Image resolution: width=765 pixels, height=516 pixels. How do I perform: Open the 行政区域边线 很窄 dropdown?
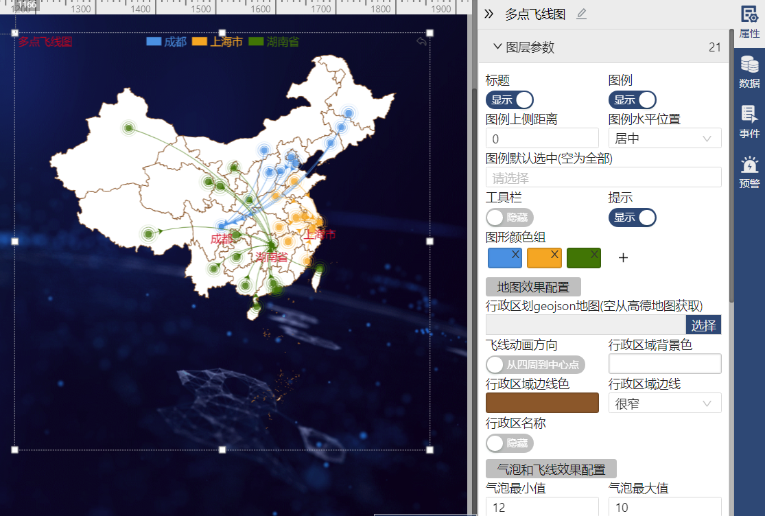pyautogui.click(x=664, y=403)
